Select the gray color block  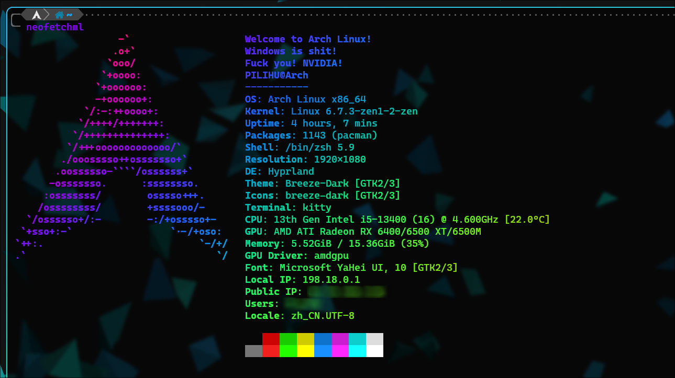coord(253,351)
